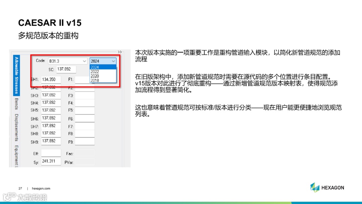The image size is (362, 204).
Task: Click the F3 input field
Action: click(x=85, y=95)
